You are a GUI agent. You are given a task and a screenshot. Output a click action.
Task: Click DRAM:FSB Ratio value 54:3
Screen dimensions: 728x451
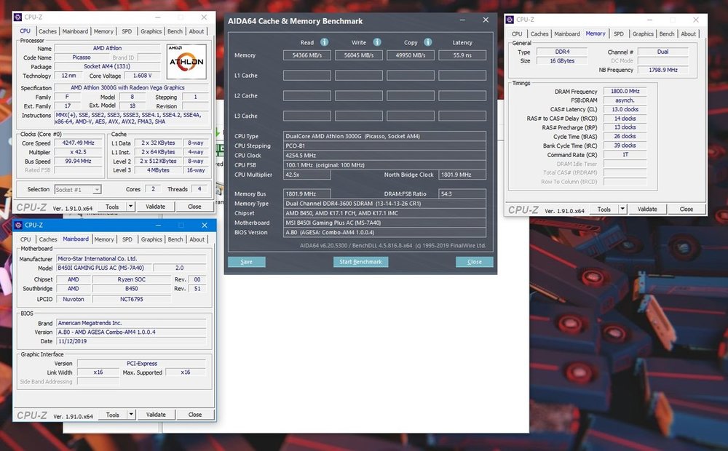(462, 194)
